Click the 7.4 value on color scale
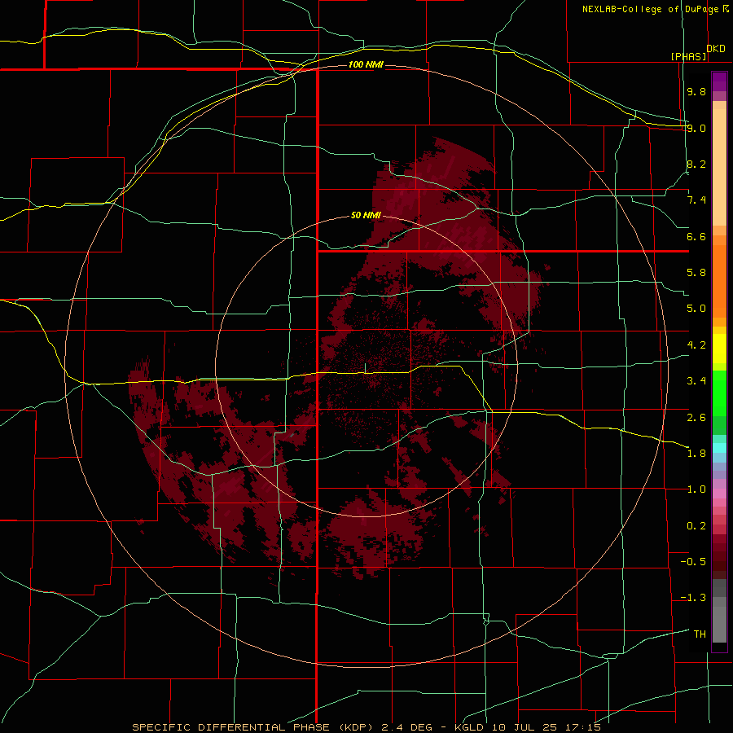Viewport: 733px width, 733px height. point(696,200)
